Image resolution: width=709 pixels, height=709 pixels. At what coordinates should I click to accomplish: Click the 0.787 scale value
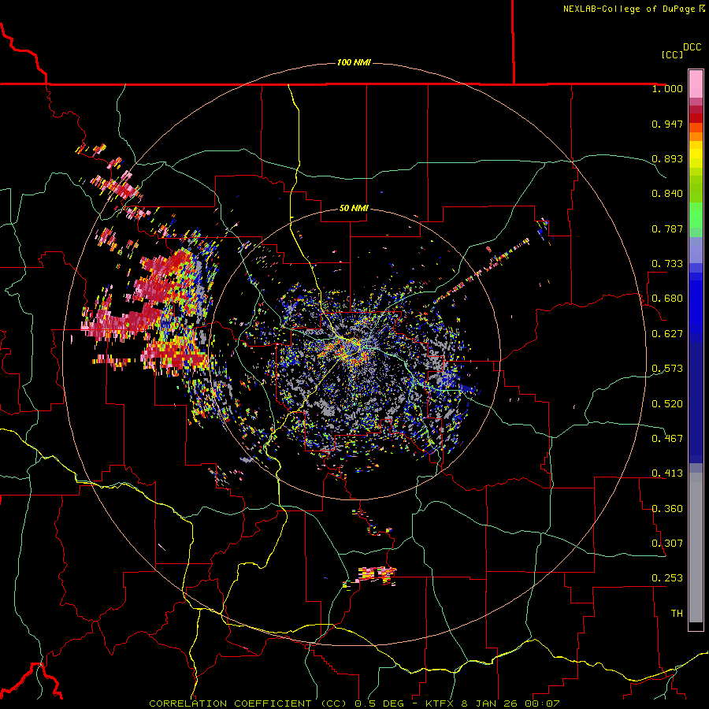pos(667,228)
